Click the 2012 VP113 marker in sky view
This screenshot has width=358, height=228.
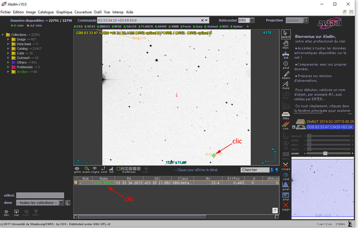pos(214,156)
